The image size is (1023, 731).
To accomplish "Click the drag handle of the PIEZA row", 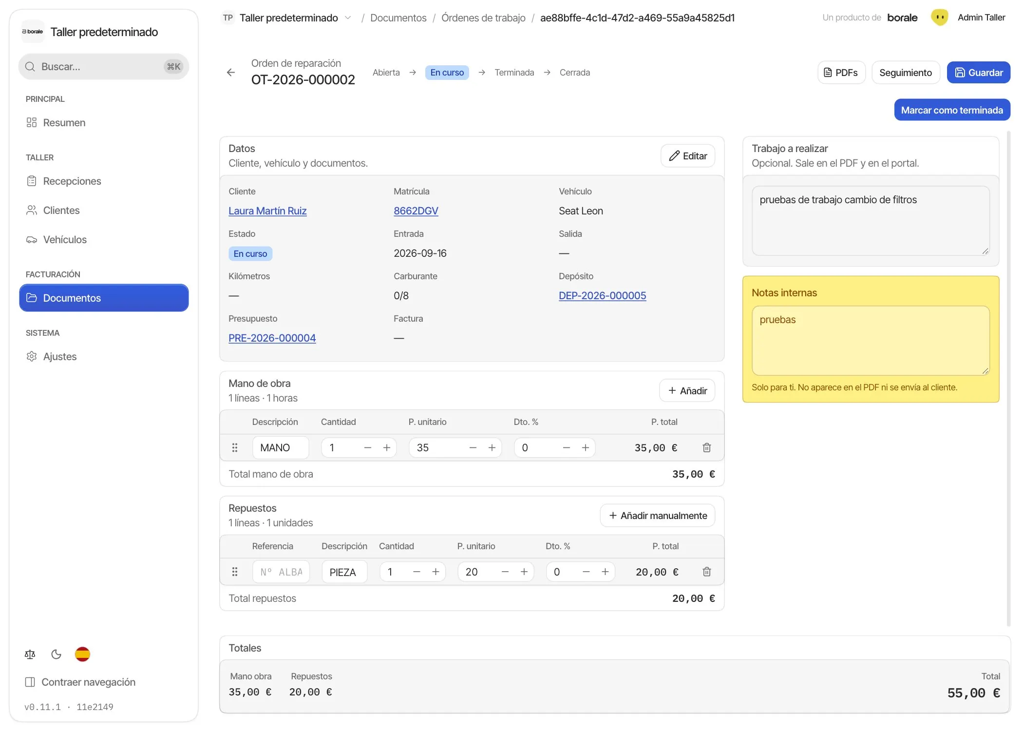I will click(x=234, y=572).
